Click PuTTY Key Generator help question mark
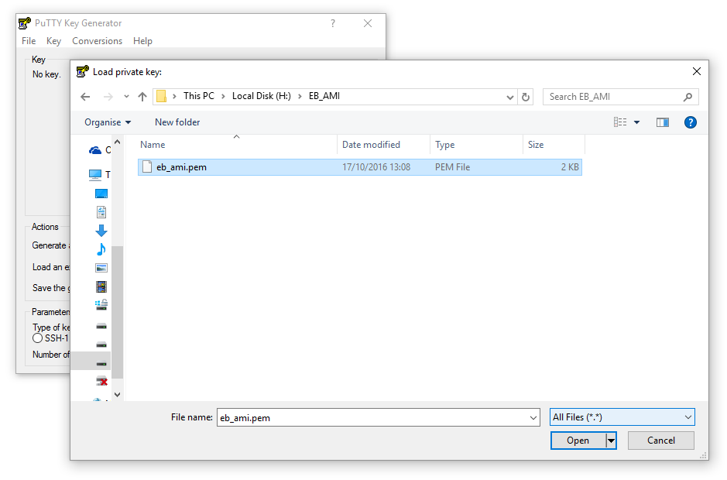 [332, 23]
